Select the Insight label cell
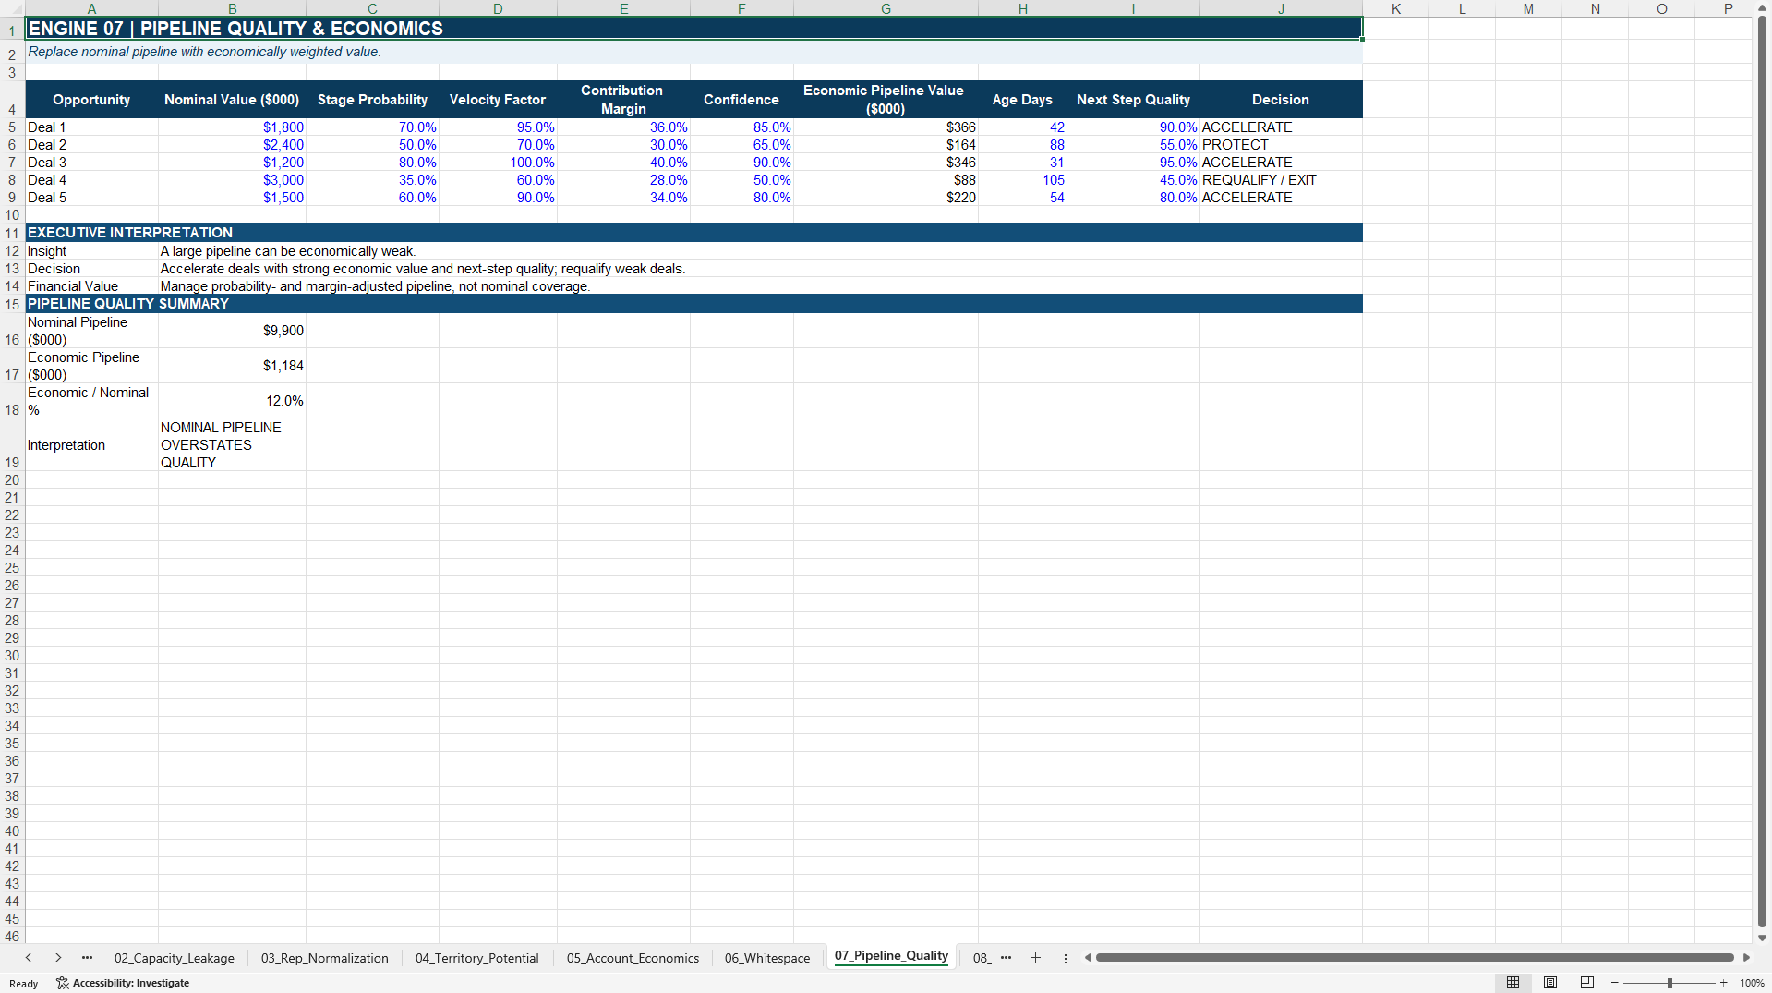Screen dimensions: 1772x993 click(91, 251)
